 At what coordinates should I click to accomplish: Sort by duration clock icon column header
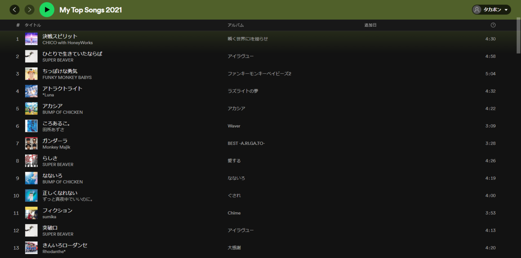click(x=493, y=25)
